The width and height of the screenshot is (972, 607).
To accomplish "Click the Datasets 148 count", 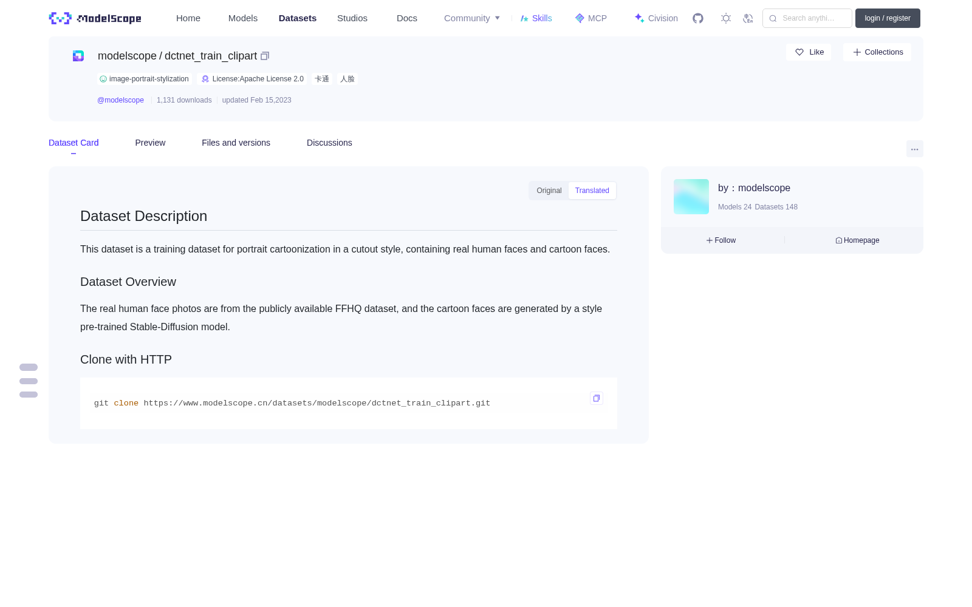I will 776,207.
